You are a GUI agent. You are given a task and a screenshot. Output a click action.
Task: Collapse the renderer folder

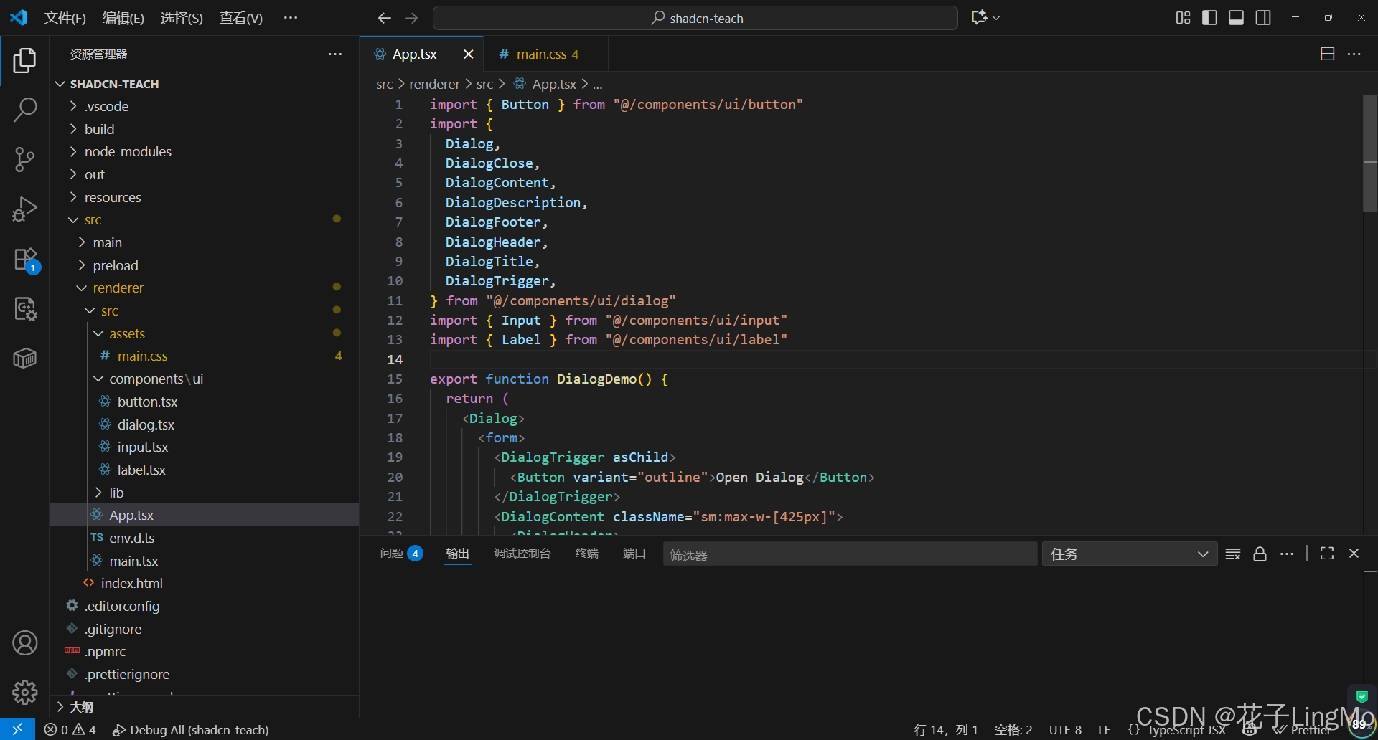click(205, 288)
